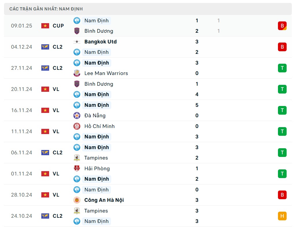Click the Nam Định club logo in the top row
Image resolution: width=295 pixels, height=227 pixels.
point(77,21)
